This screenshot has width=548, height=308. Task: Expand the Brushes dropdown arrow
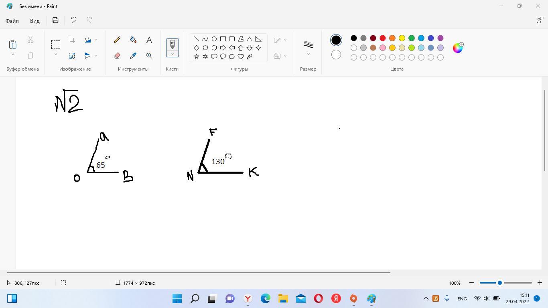click(173, 54)
